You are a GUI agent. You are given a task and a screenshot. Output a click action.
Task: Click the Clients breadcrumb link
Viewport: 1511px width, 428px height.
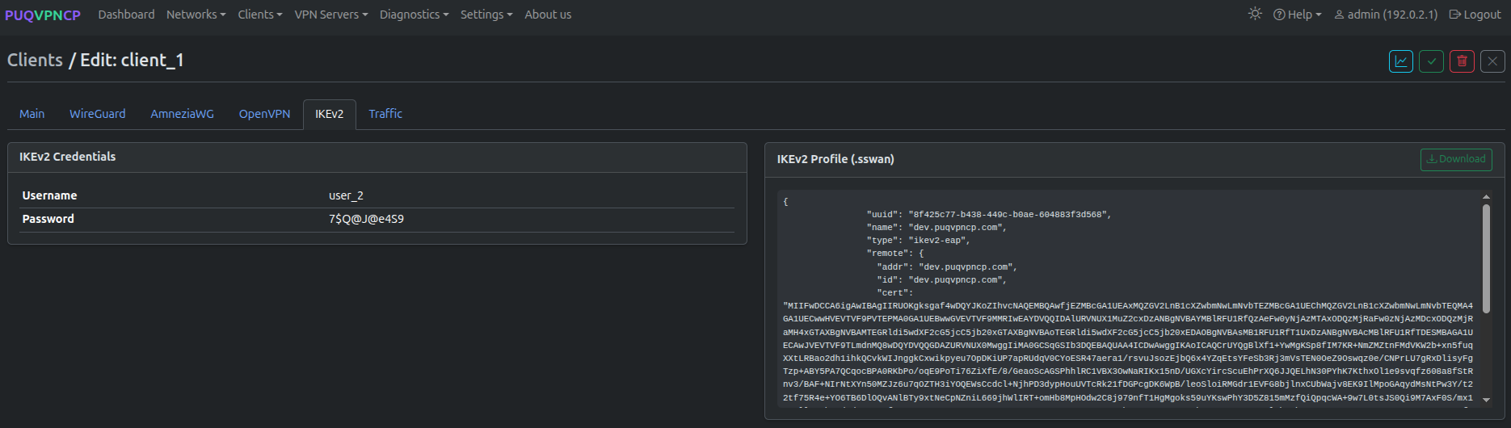tap(35, 60)
